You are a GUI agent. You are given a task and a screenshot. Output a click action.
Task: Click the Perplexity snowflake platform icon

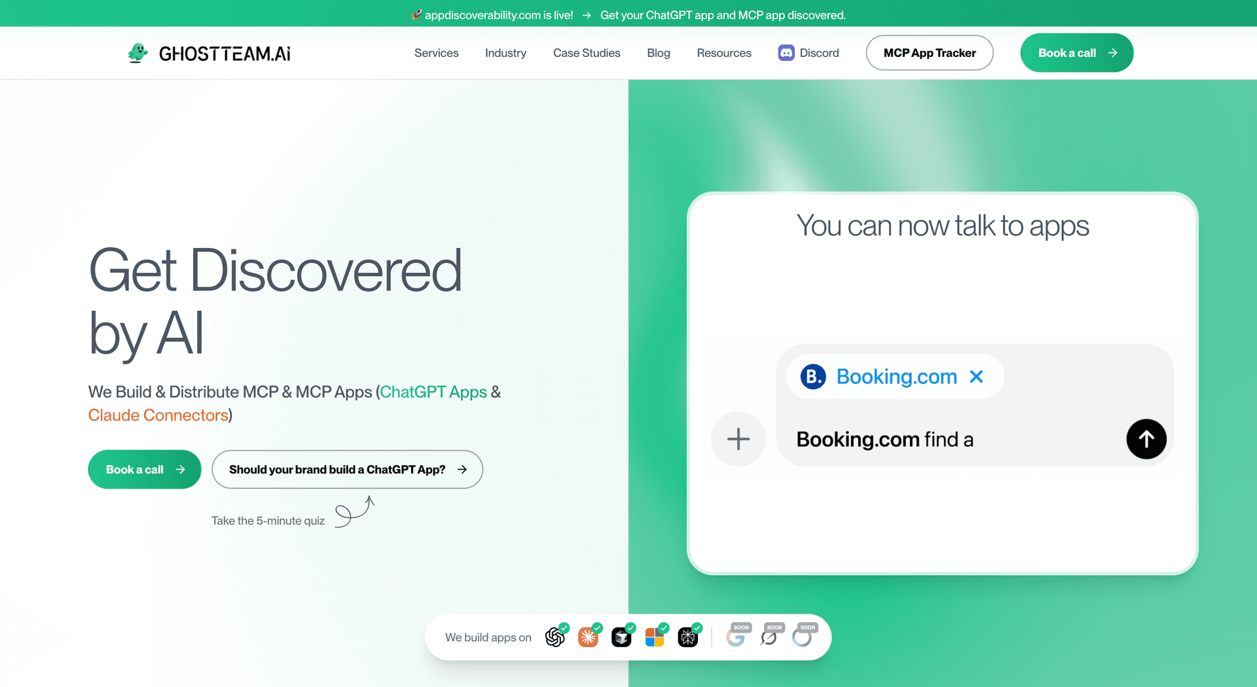click(688, 637)
